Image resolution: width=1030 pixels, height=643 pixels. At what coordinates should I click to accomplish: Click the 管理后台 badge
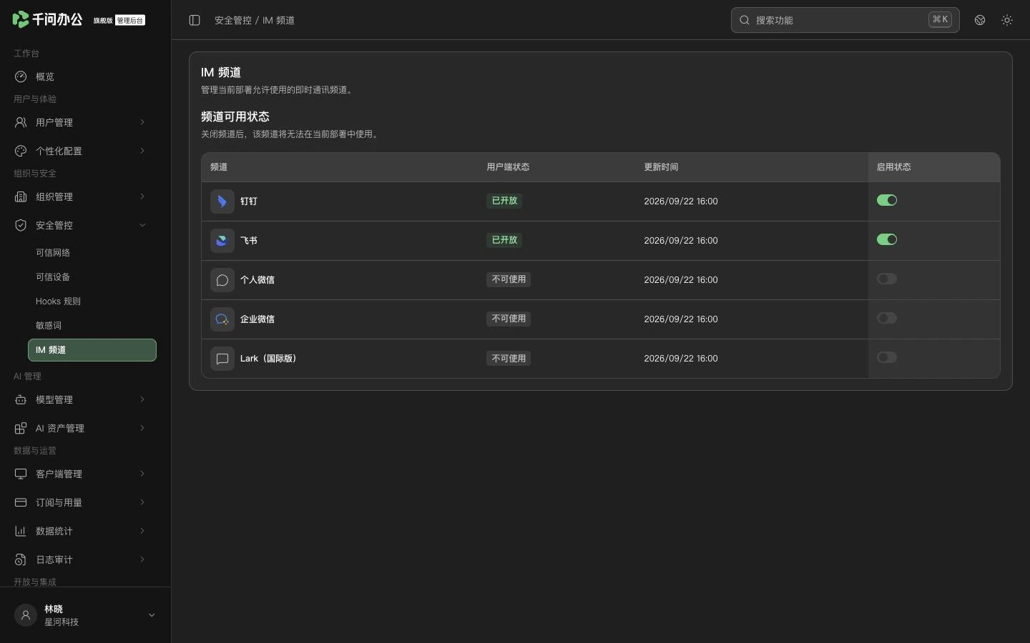130,21
